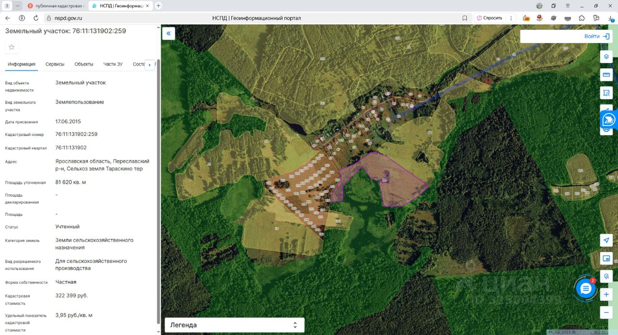The width and height of the screenshot is (618, 335).
Task: Center map on my location
Action: point(606,240)
